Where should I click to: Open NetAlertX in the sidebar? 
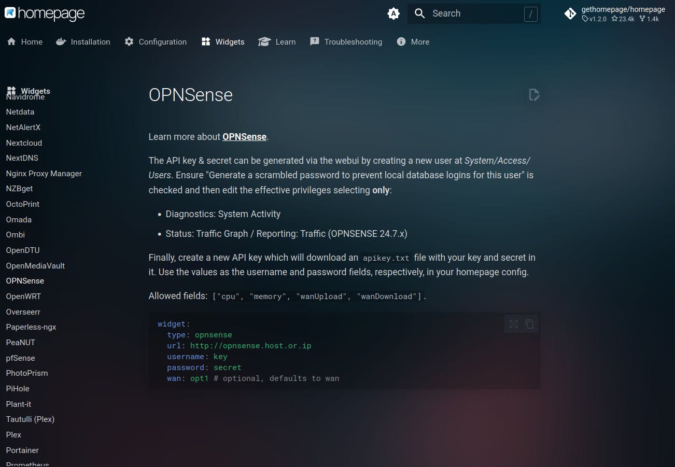[23, 128]
